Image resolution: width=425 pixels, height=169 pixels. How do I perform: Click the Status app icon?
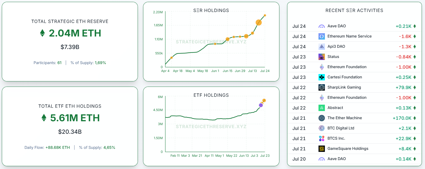[x=321, y=57]
